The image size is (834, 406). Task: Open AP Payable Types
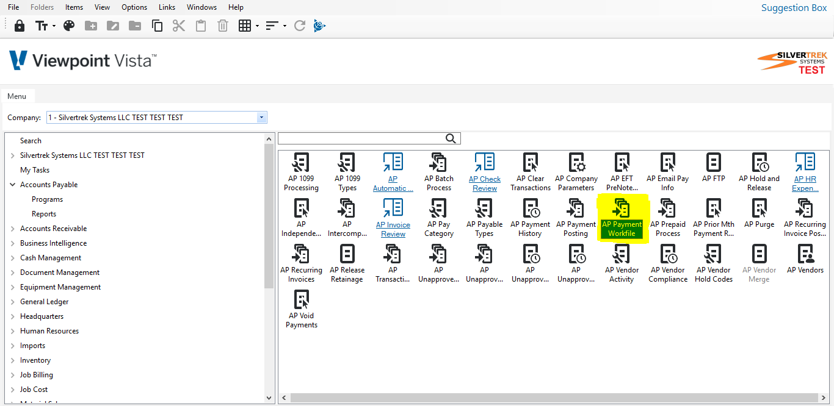pyautogui.click(x=484, y=218)
